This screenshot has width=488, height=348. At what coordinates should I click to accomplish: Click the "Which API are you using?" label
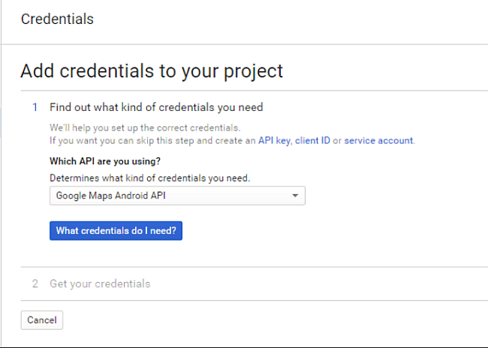(x=105, y=161)
